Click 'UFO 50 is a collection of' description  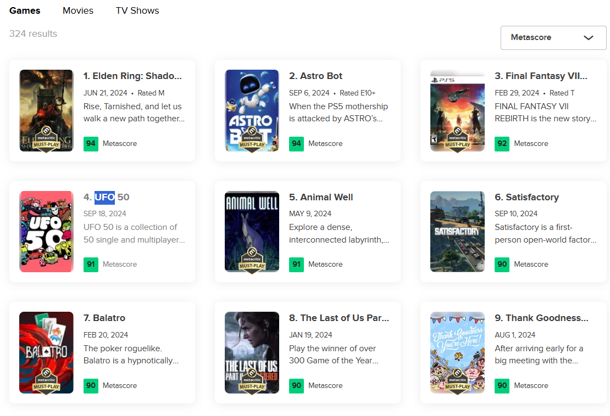tap(130, 227)
